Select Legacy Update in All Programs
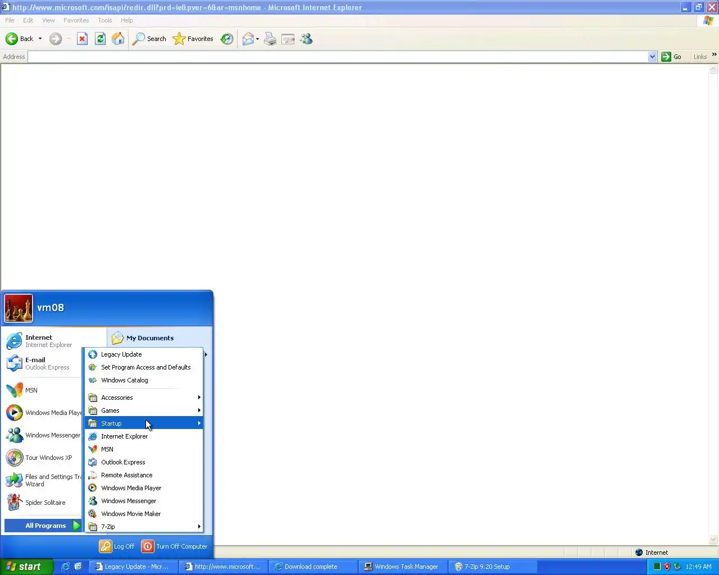The width and height of the screenshot is (719, 575). (144, 354)
